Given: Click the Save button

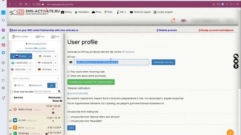Looking at the screenshot, I should pyautogui.click(x=71, y=128).
